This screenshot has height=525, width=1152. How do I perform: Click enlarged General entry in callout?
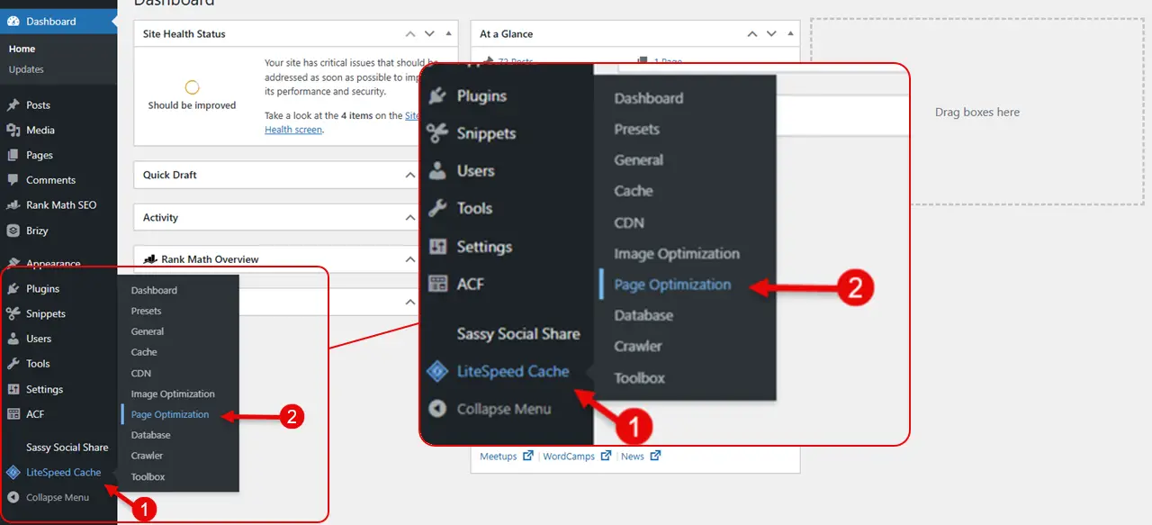[639, 160]
